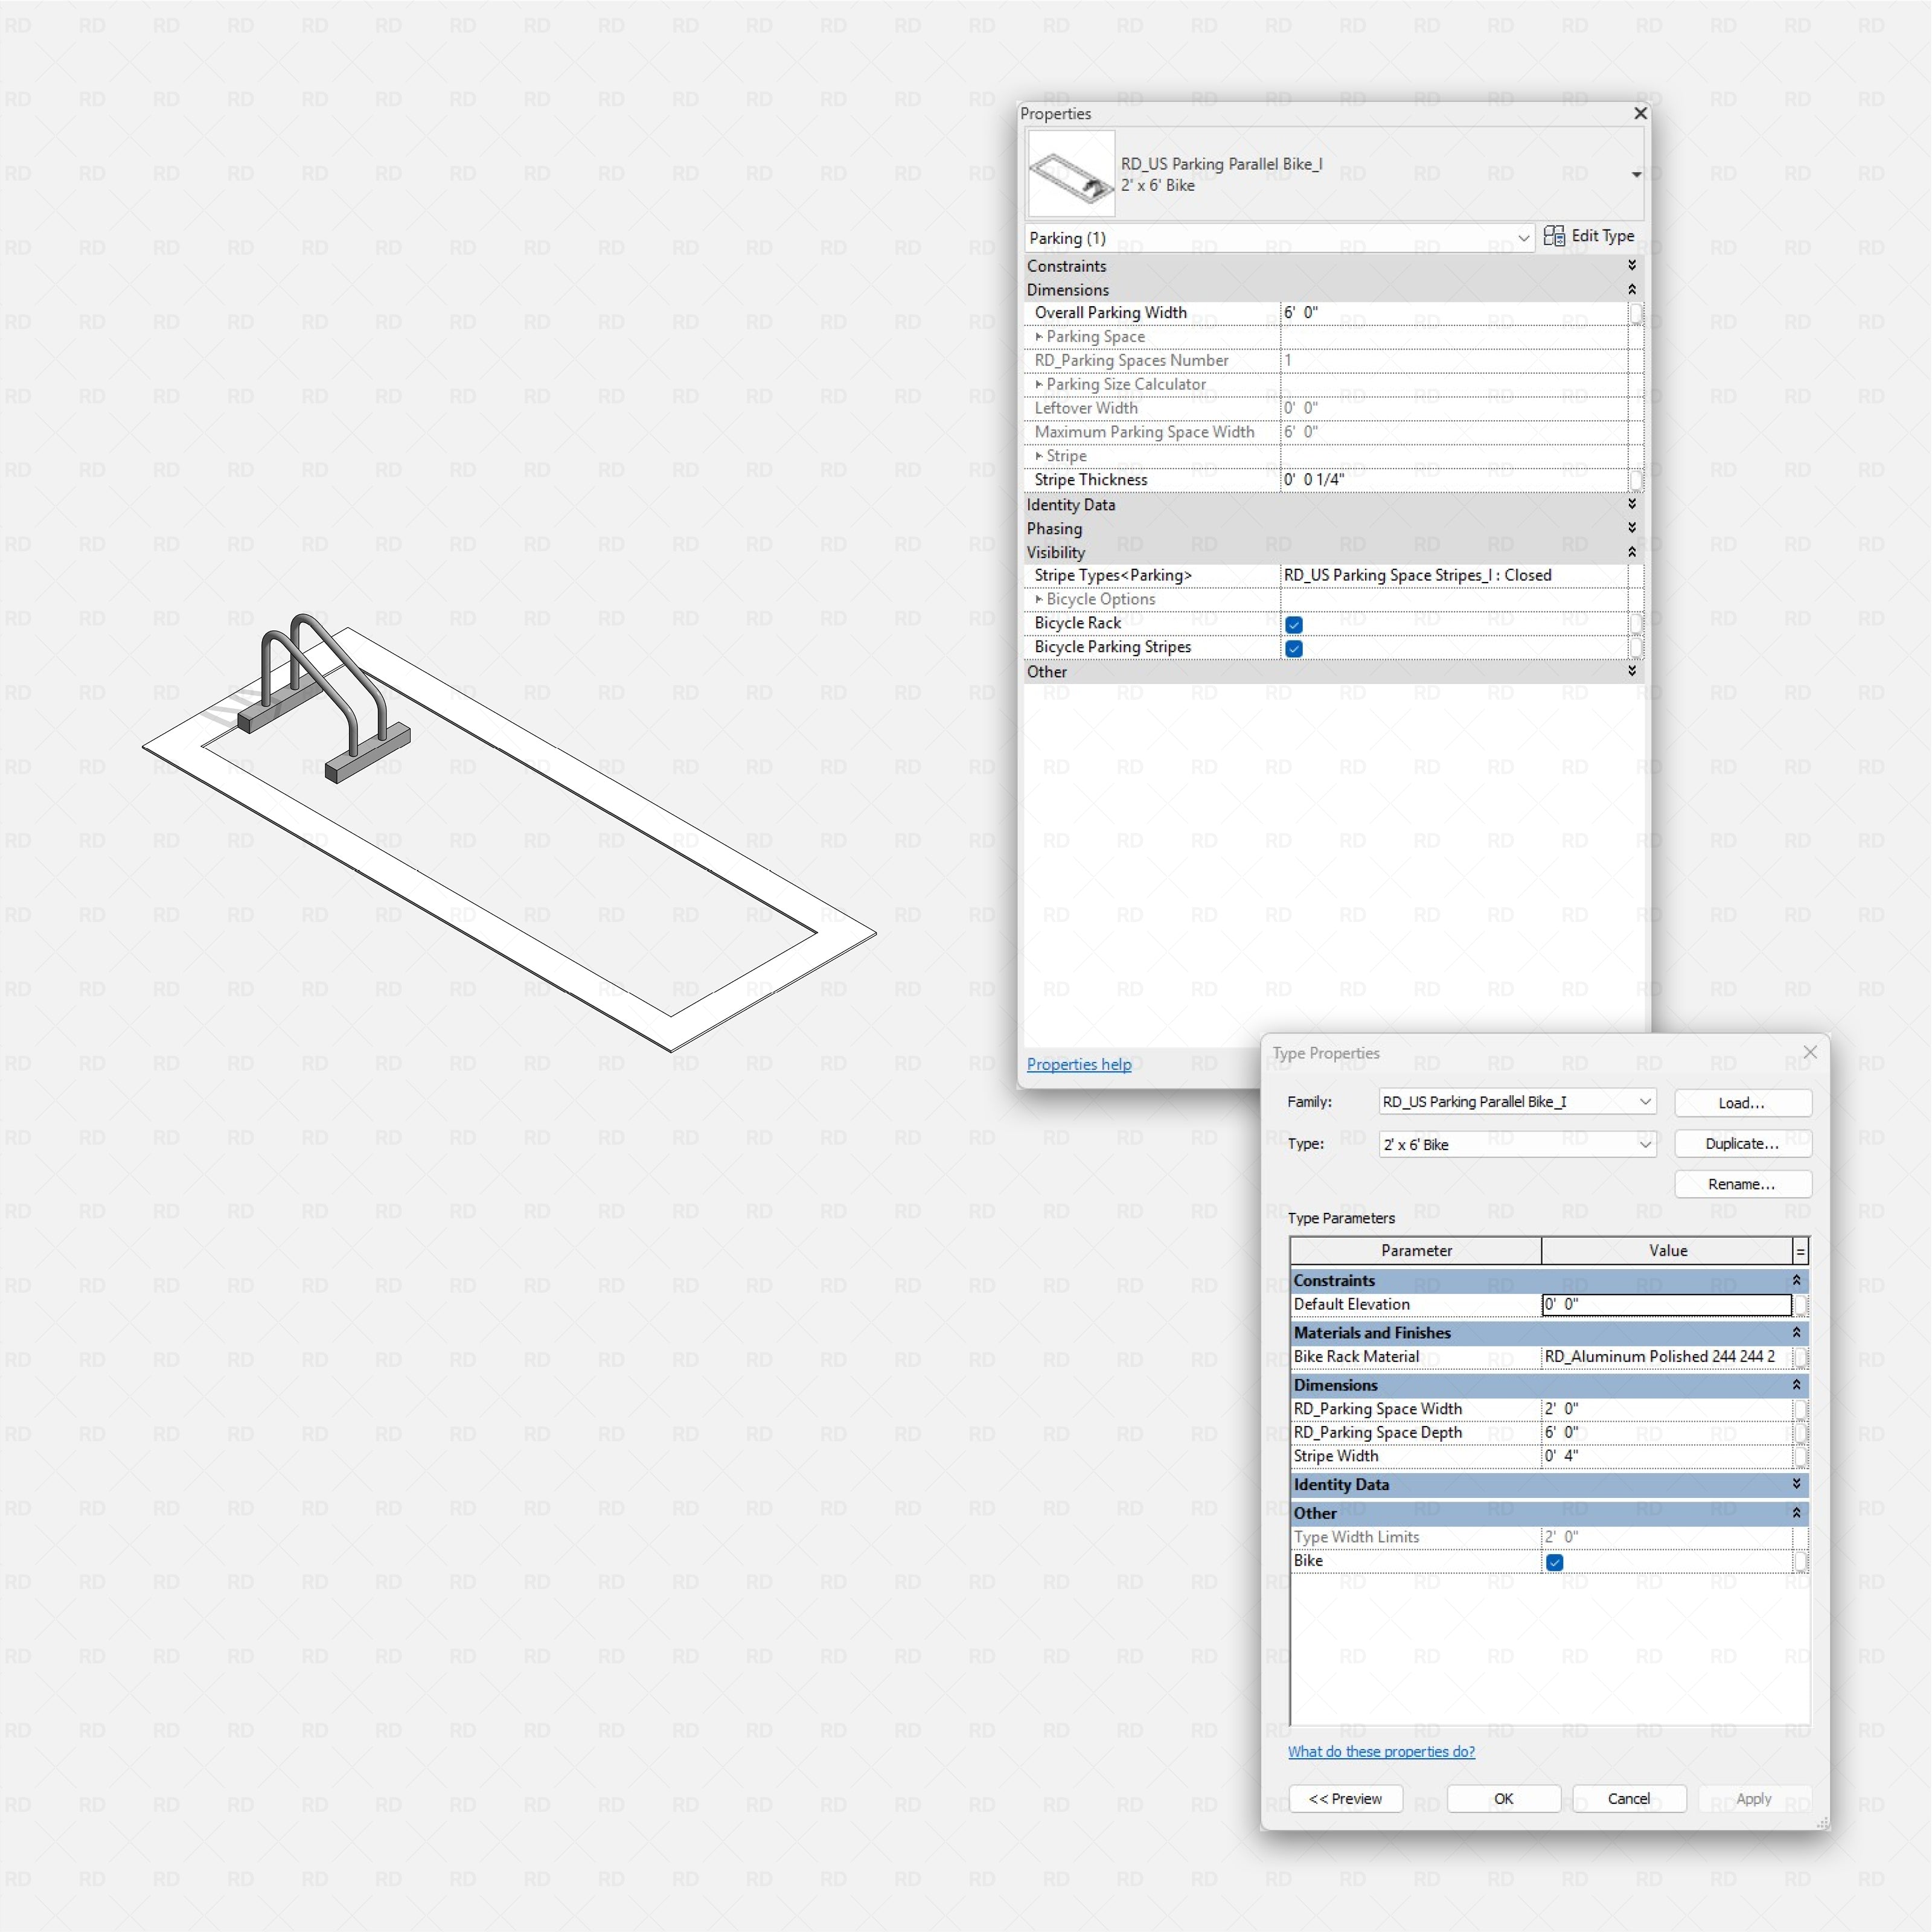This screenshot has height=1932, width=1932.
Task: Click the parking family preview thumbnail
Action: pos(1071,173)
